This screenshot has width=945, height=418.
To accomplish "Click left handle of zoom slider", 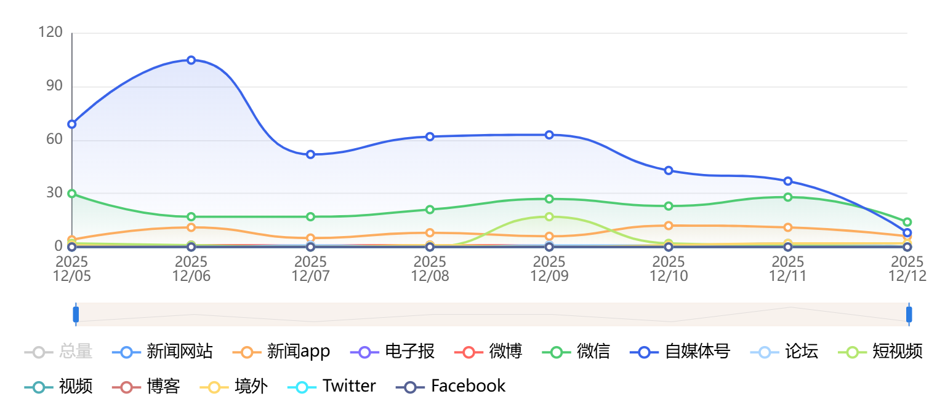I will 76,314.
